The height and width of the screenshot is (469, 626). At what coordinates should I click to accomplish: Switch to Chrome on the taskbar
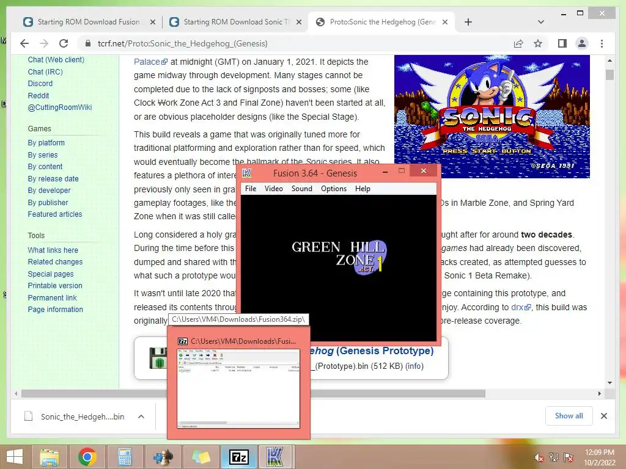tap(87, 457)
